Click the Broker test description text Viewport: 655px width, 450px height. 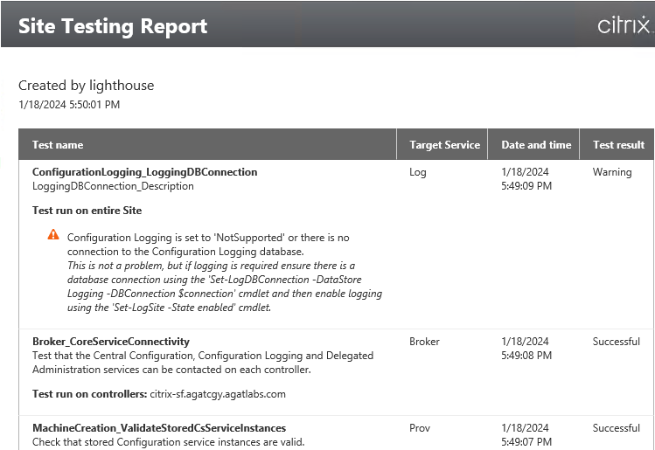tap(203, 363)
